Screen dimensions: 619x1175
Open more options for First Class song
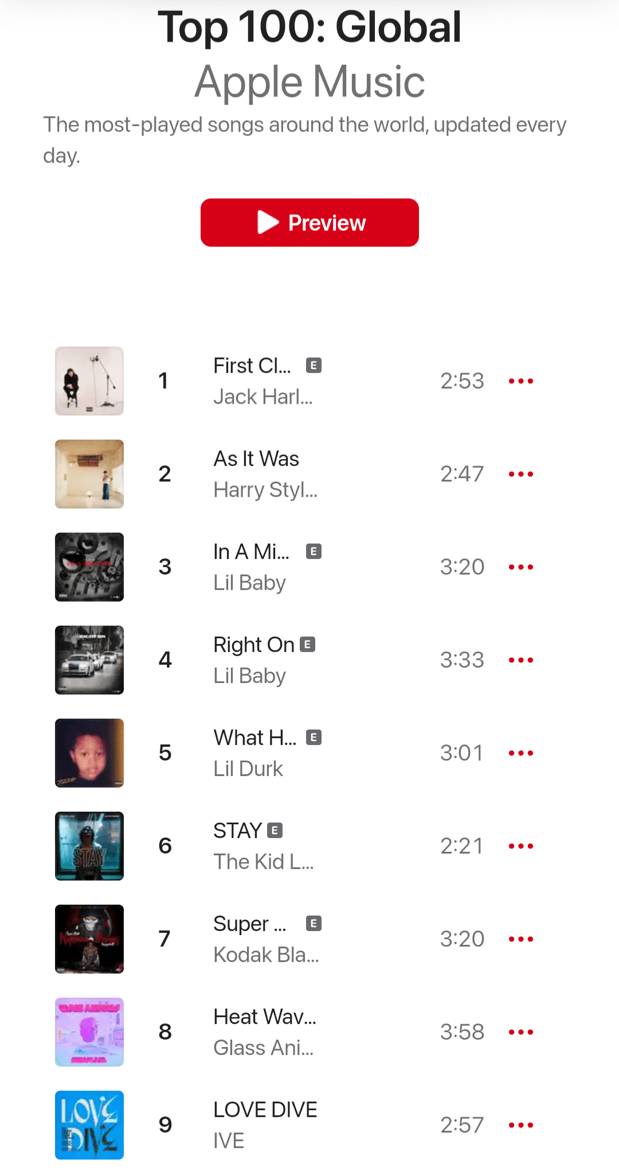pos(521,381)
